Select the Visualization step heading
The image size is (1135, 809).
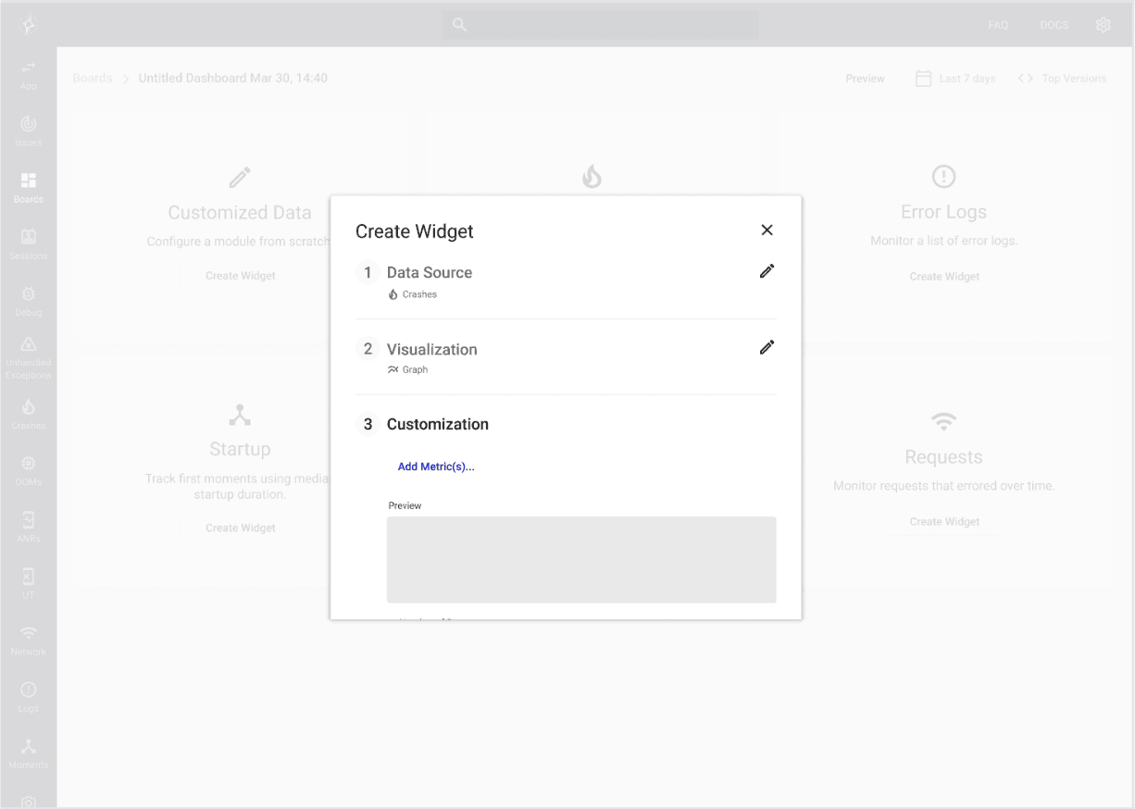432,349
